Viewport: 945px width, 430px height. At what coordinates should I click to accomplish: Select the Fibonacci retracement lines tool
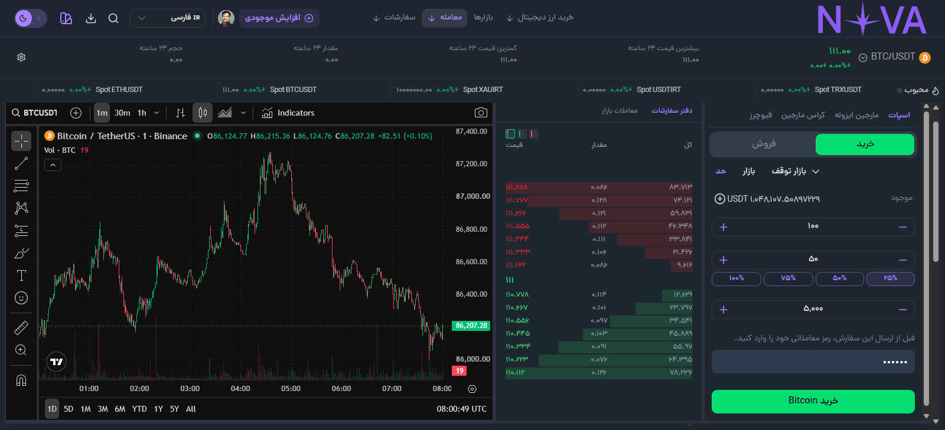tap(21, 186)
